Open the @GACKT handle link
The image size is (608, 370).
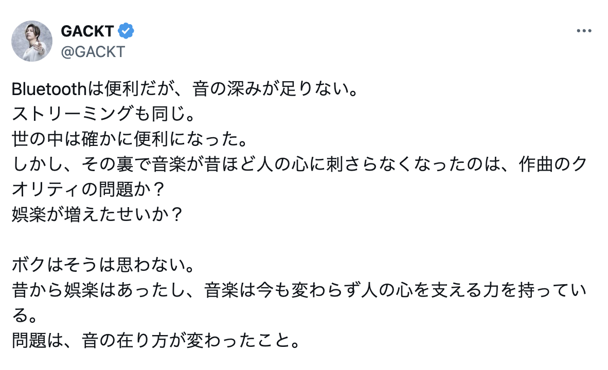93,51
